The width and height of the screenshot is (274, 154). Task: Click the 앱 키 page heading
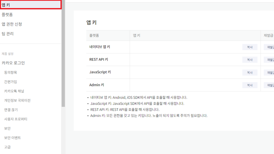click(92, 22)
